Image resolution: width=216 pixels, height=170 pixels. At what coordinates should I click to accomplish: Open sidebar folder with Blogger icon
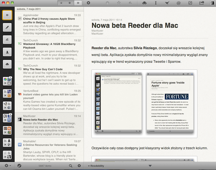(x=7, y=130)
